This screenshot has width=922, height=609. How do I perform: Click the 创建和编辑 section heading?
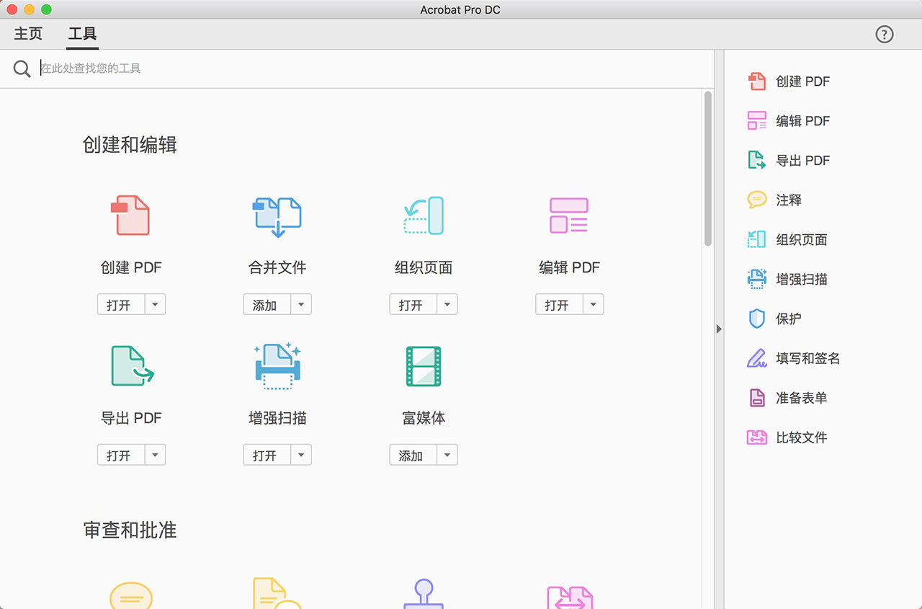[130, 145]
